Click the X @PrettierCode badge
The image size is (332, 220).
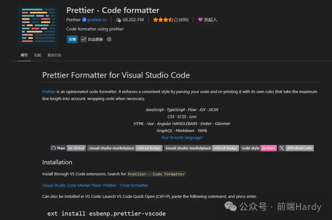(296, 148)
